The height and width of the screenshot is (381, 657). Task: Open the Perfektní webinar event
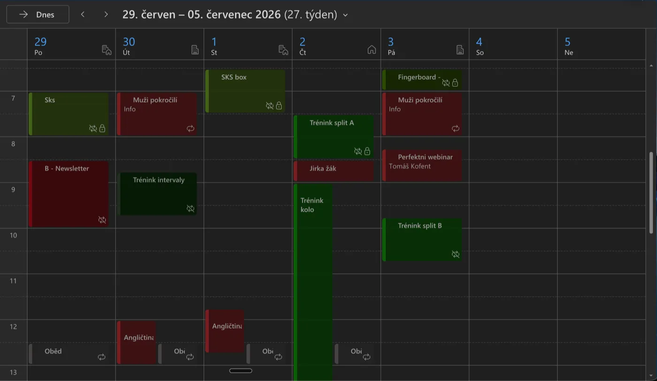coord(422,165)
